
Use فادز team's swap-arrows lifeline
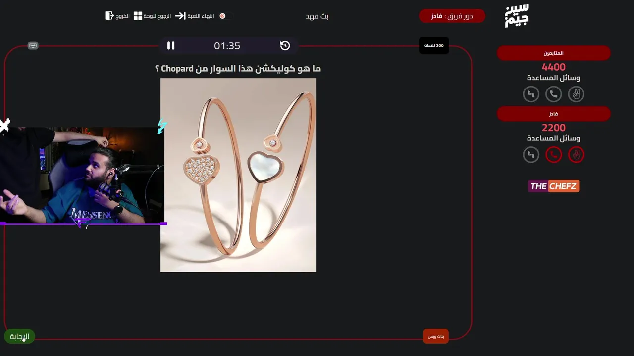click(x=531, y=155)
